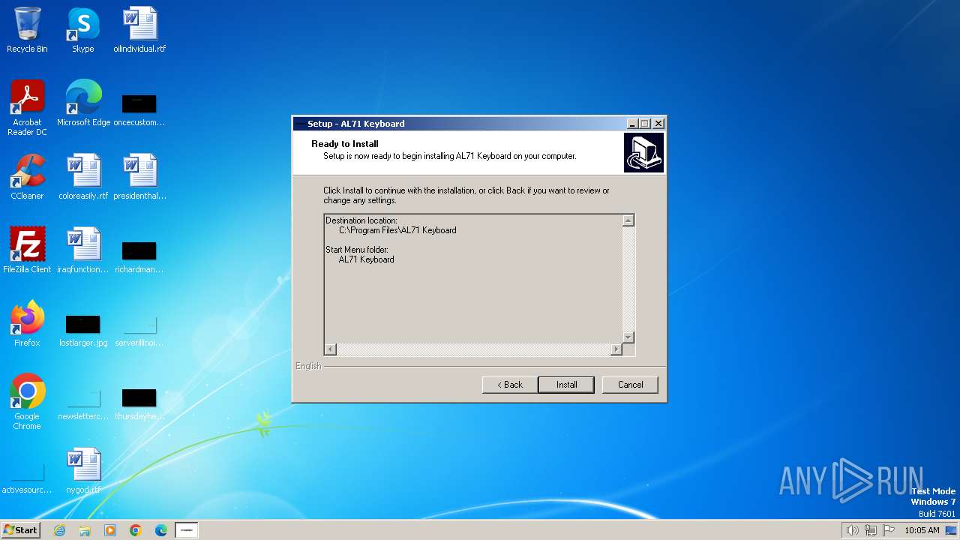Go Back in the setup wizard

pos(509,385)
